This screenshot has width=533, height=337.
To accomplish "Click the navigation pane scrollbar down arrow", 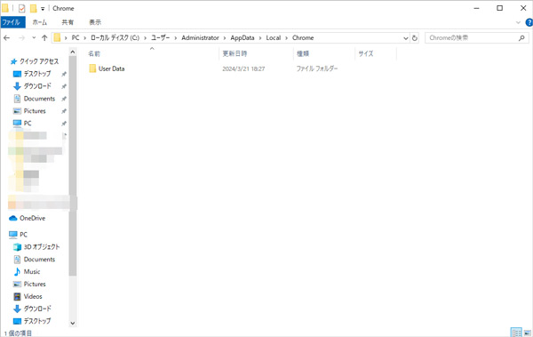I will [x=73, y=323].
